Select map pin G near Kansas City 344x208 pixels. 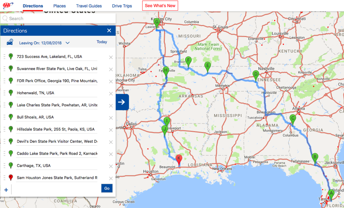(157, 22)
